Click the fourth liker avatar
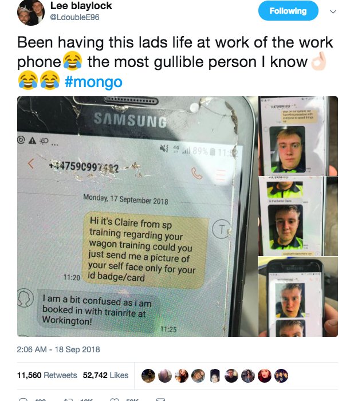Screen dimensions: 346x401 coord(198,376)
